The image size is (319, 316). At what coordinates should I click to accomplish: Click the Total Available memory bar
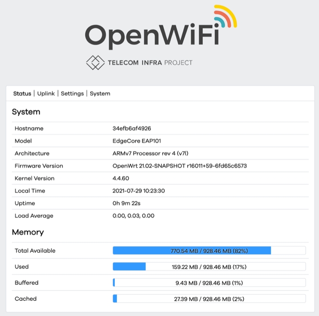209,250
